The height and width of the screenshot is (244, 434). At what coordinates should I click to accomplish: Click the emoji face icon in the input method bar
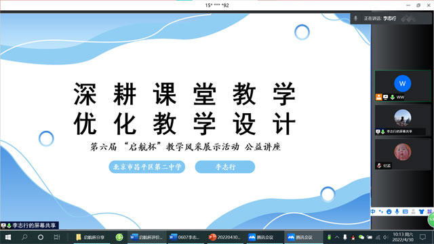[389, 211]
